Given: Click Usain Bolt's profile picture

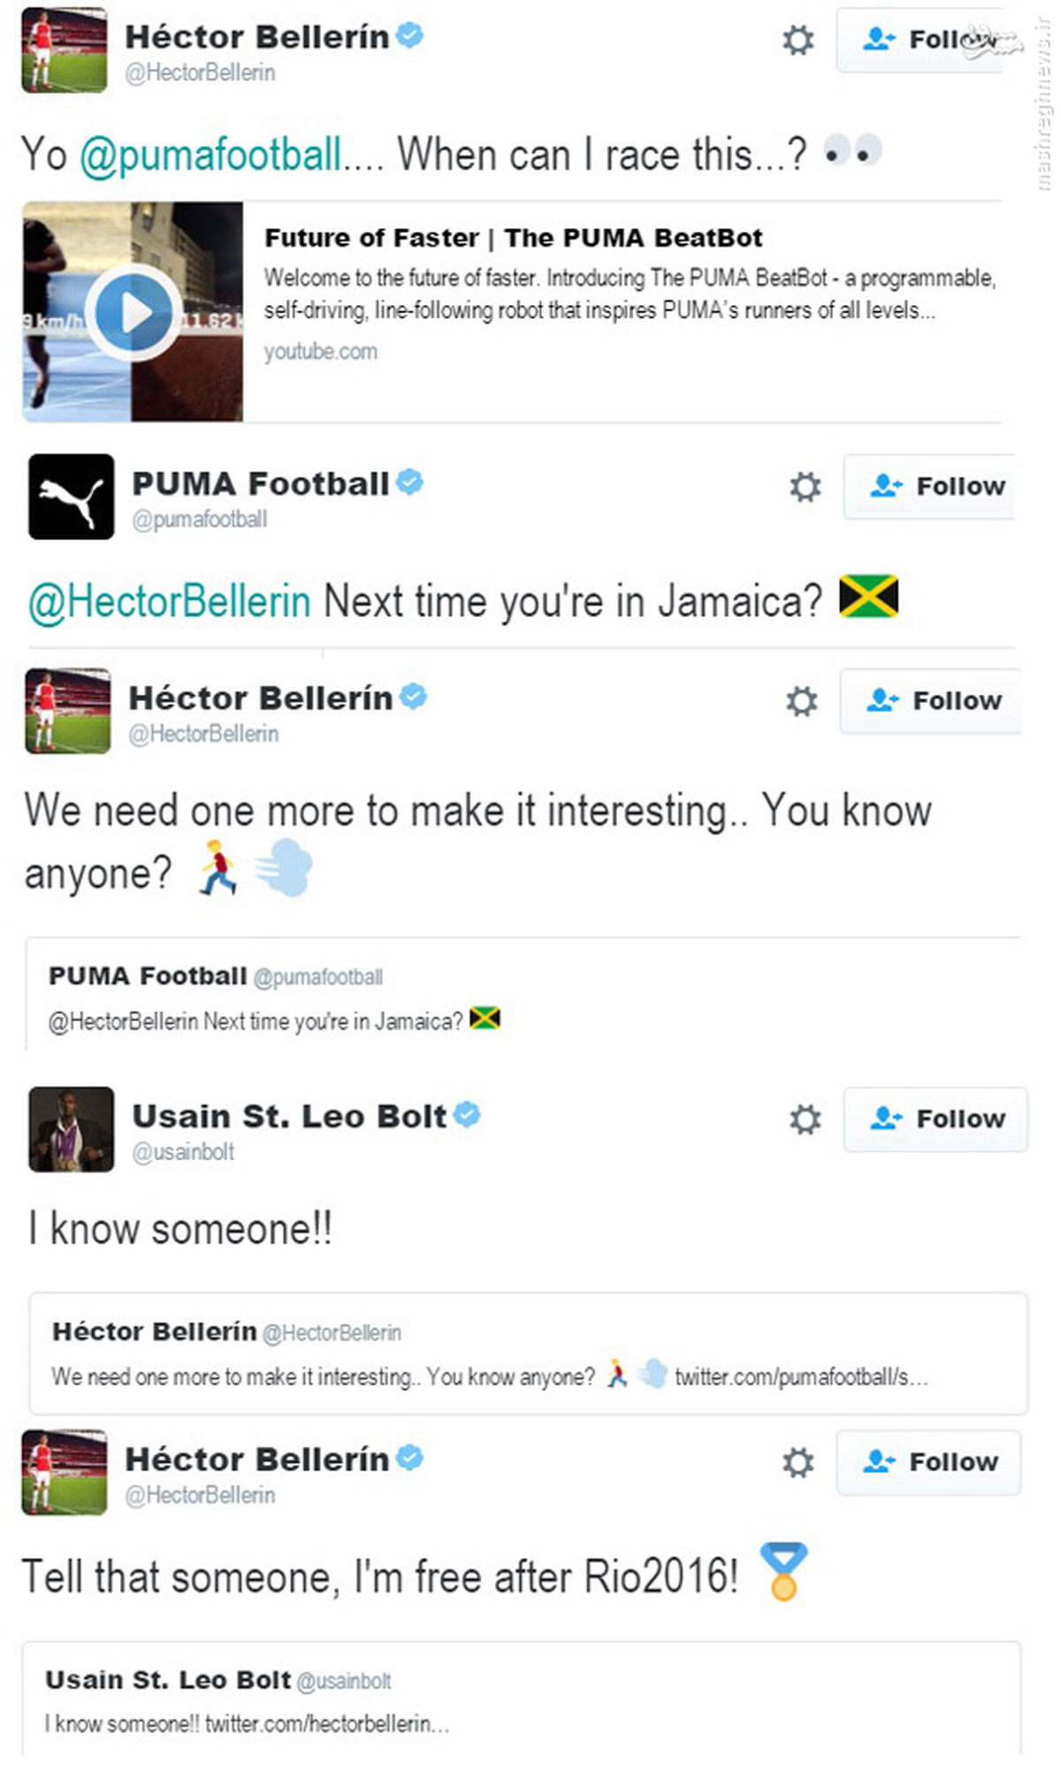Looking at the screenshot, I should [71, 1129].
